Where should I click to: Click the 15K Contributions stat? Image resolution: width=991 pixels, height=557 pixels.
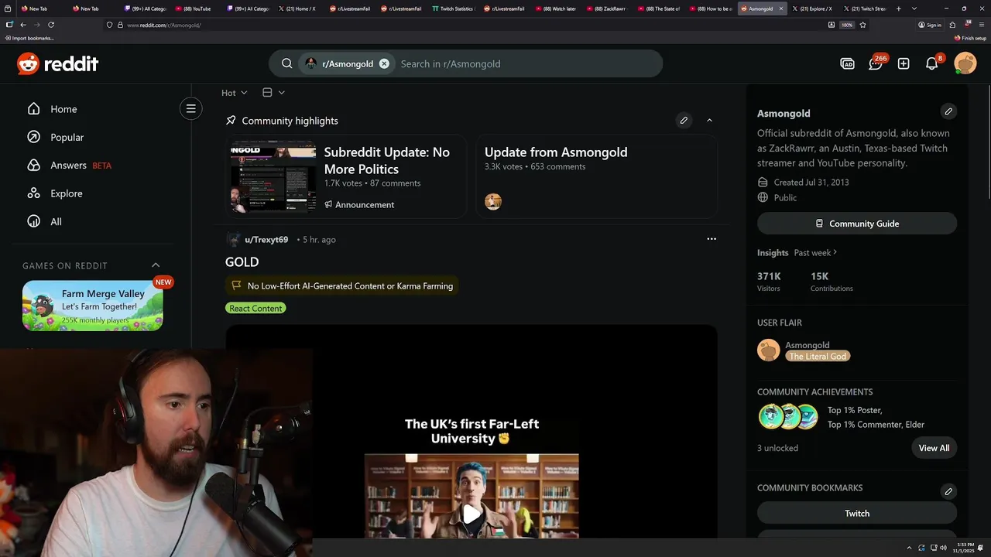coord(832,282)
